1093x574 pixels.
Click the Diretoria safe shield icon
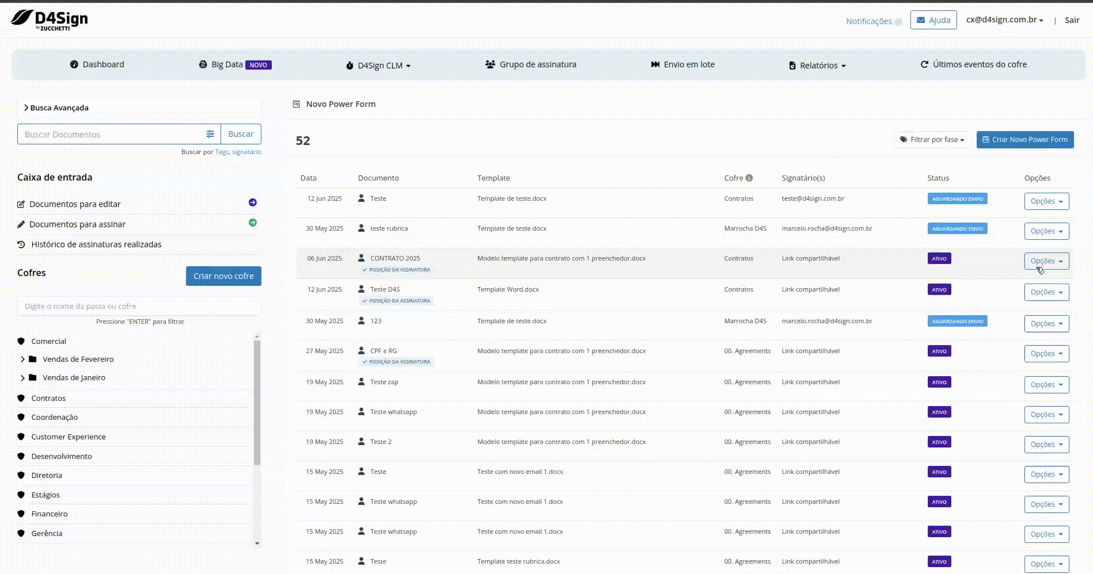[21, 475]
